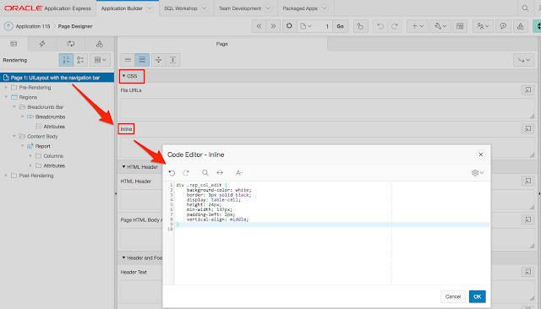Click Cancel in the Code Editor dialog
This screenshot has width=541, height=309.
click(453, 296)
